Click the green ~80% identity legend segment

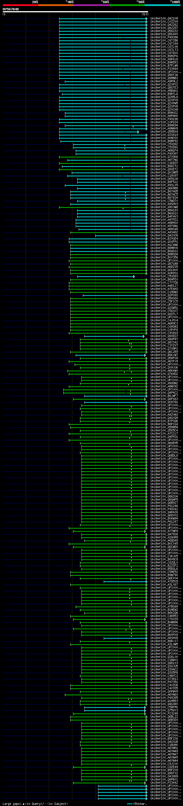tap(127, 5)
